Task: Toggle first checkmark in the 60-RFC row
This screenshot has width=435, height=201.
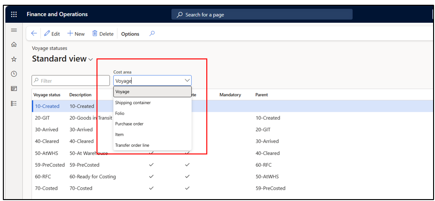Action: pos(151,176)
